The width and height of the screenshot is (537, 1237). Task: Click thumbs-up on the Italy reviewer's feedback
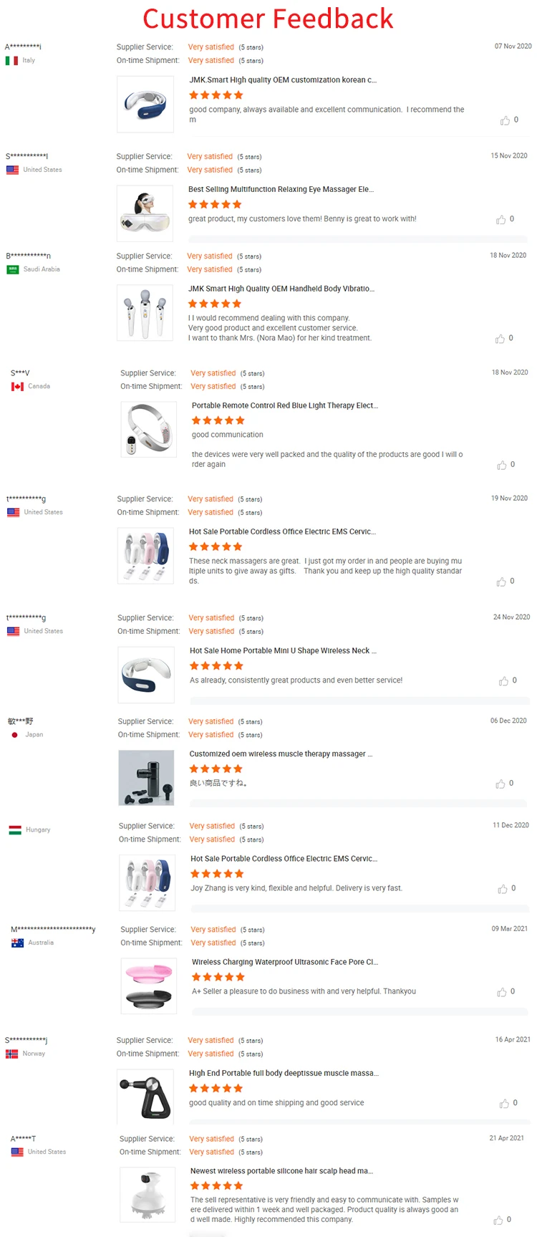[505, 120]
